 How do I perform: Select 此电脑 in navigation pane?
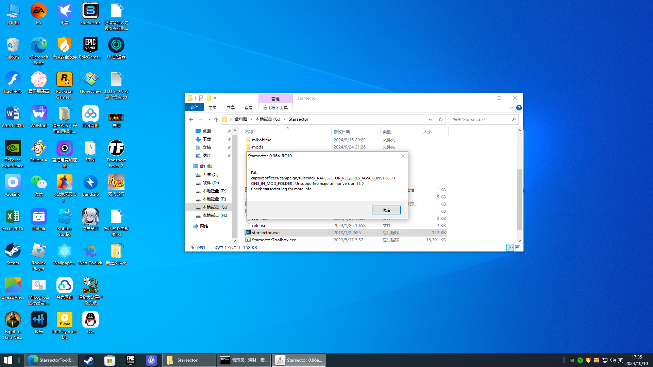(x=206, y=167)
